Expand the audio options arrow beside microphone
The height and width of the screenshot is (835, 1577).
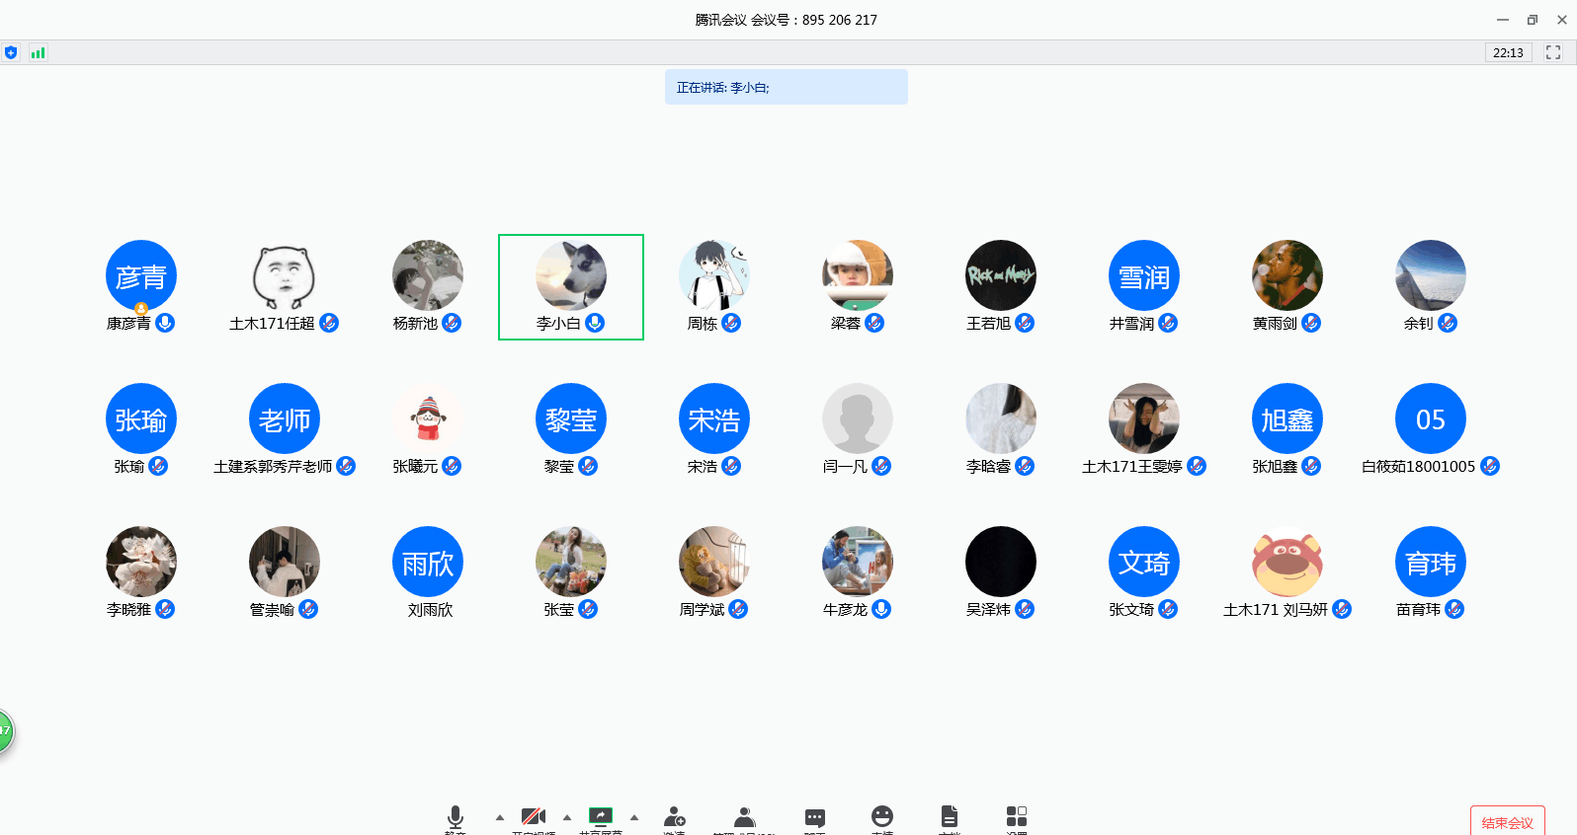[500, 817]
